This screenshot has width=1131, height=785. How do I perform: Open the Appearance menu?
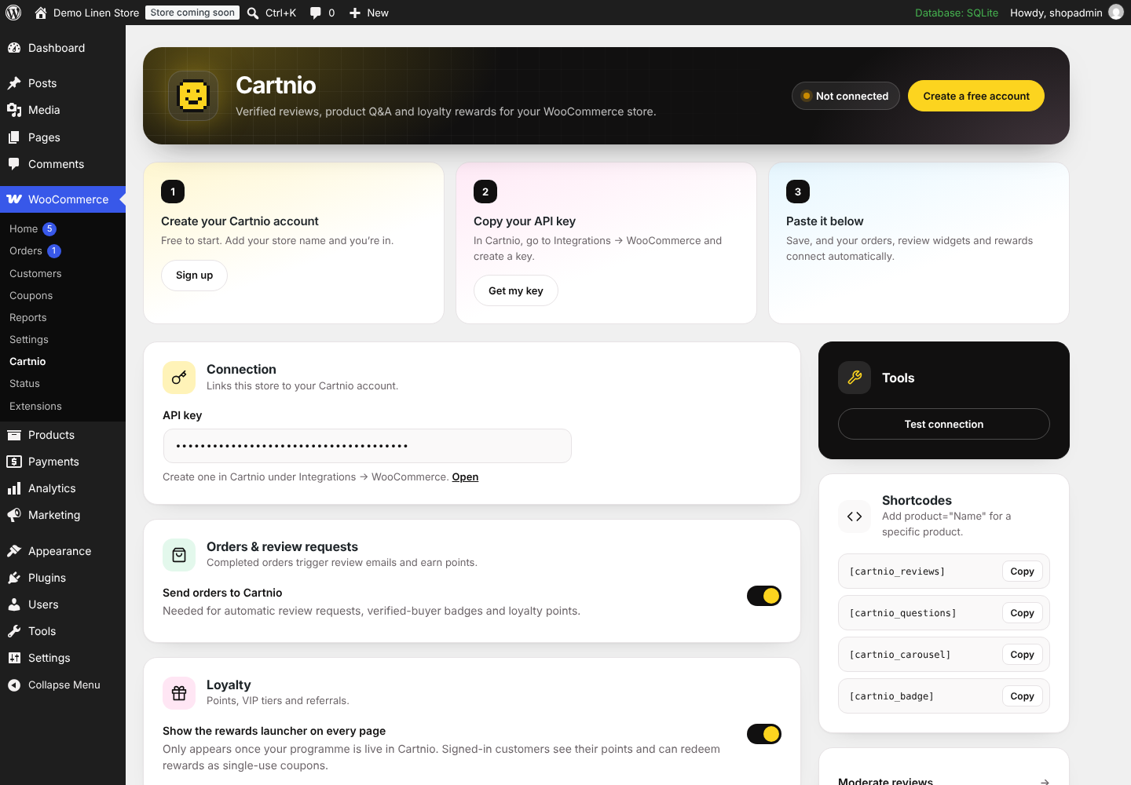63,551
